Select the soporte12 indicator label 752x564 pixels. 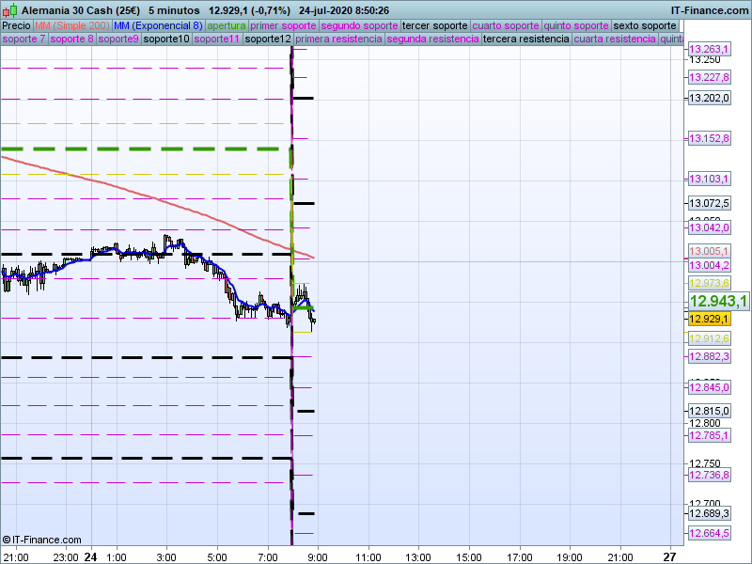(x=267, y=39)
